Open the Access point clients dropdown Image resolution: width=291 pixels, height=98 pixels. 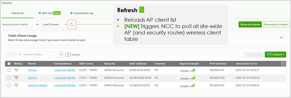point(21,24)
